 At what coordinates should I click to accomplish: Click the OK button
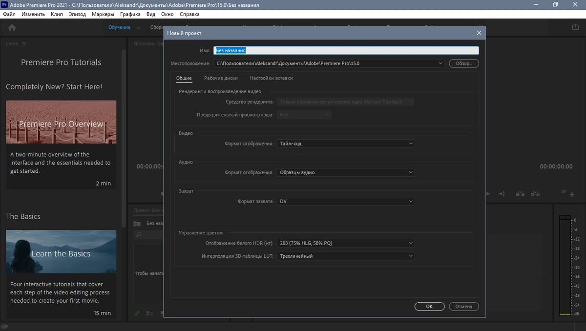429,307
